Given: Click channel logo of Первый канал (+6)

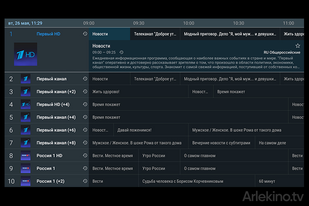Looking at the screenshot, I should (x=26, y=130).
